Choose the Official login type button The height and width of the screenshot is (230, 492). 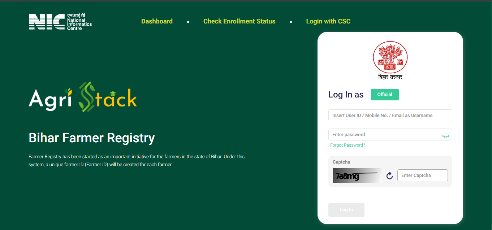coord(385,95)
